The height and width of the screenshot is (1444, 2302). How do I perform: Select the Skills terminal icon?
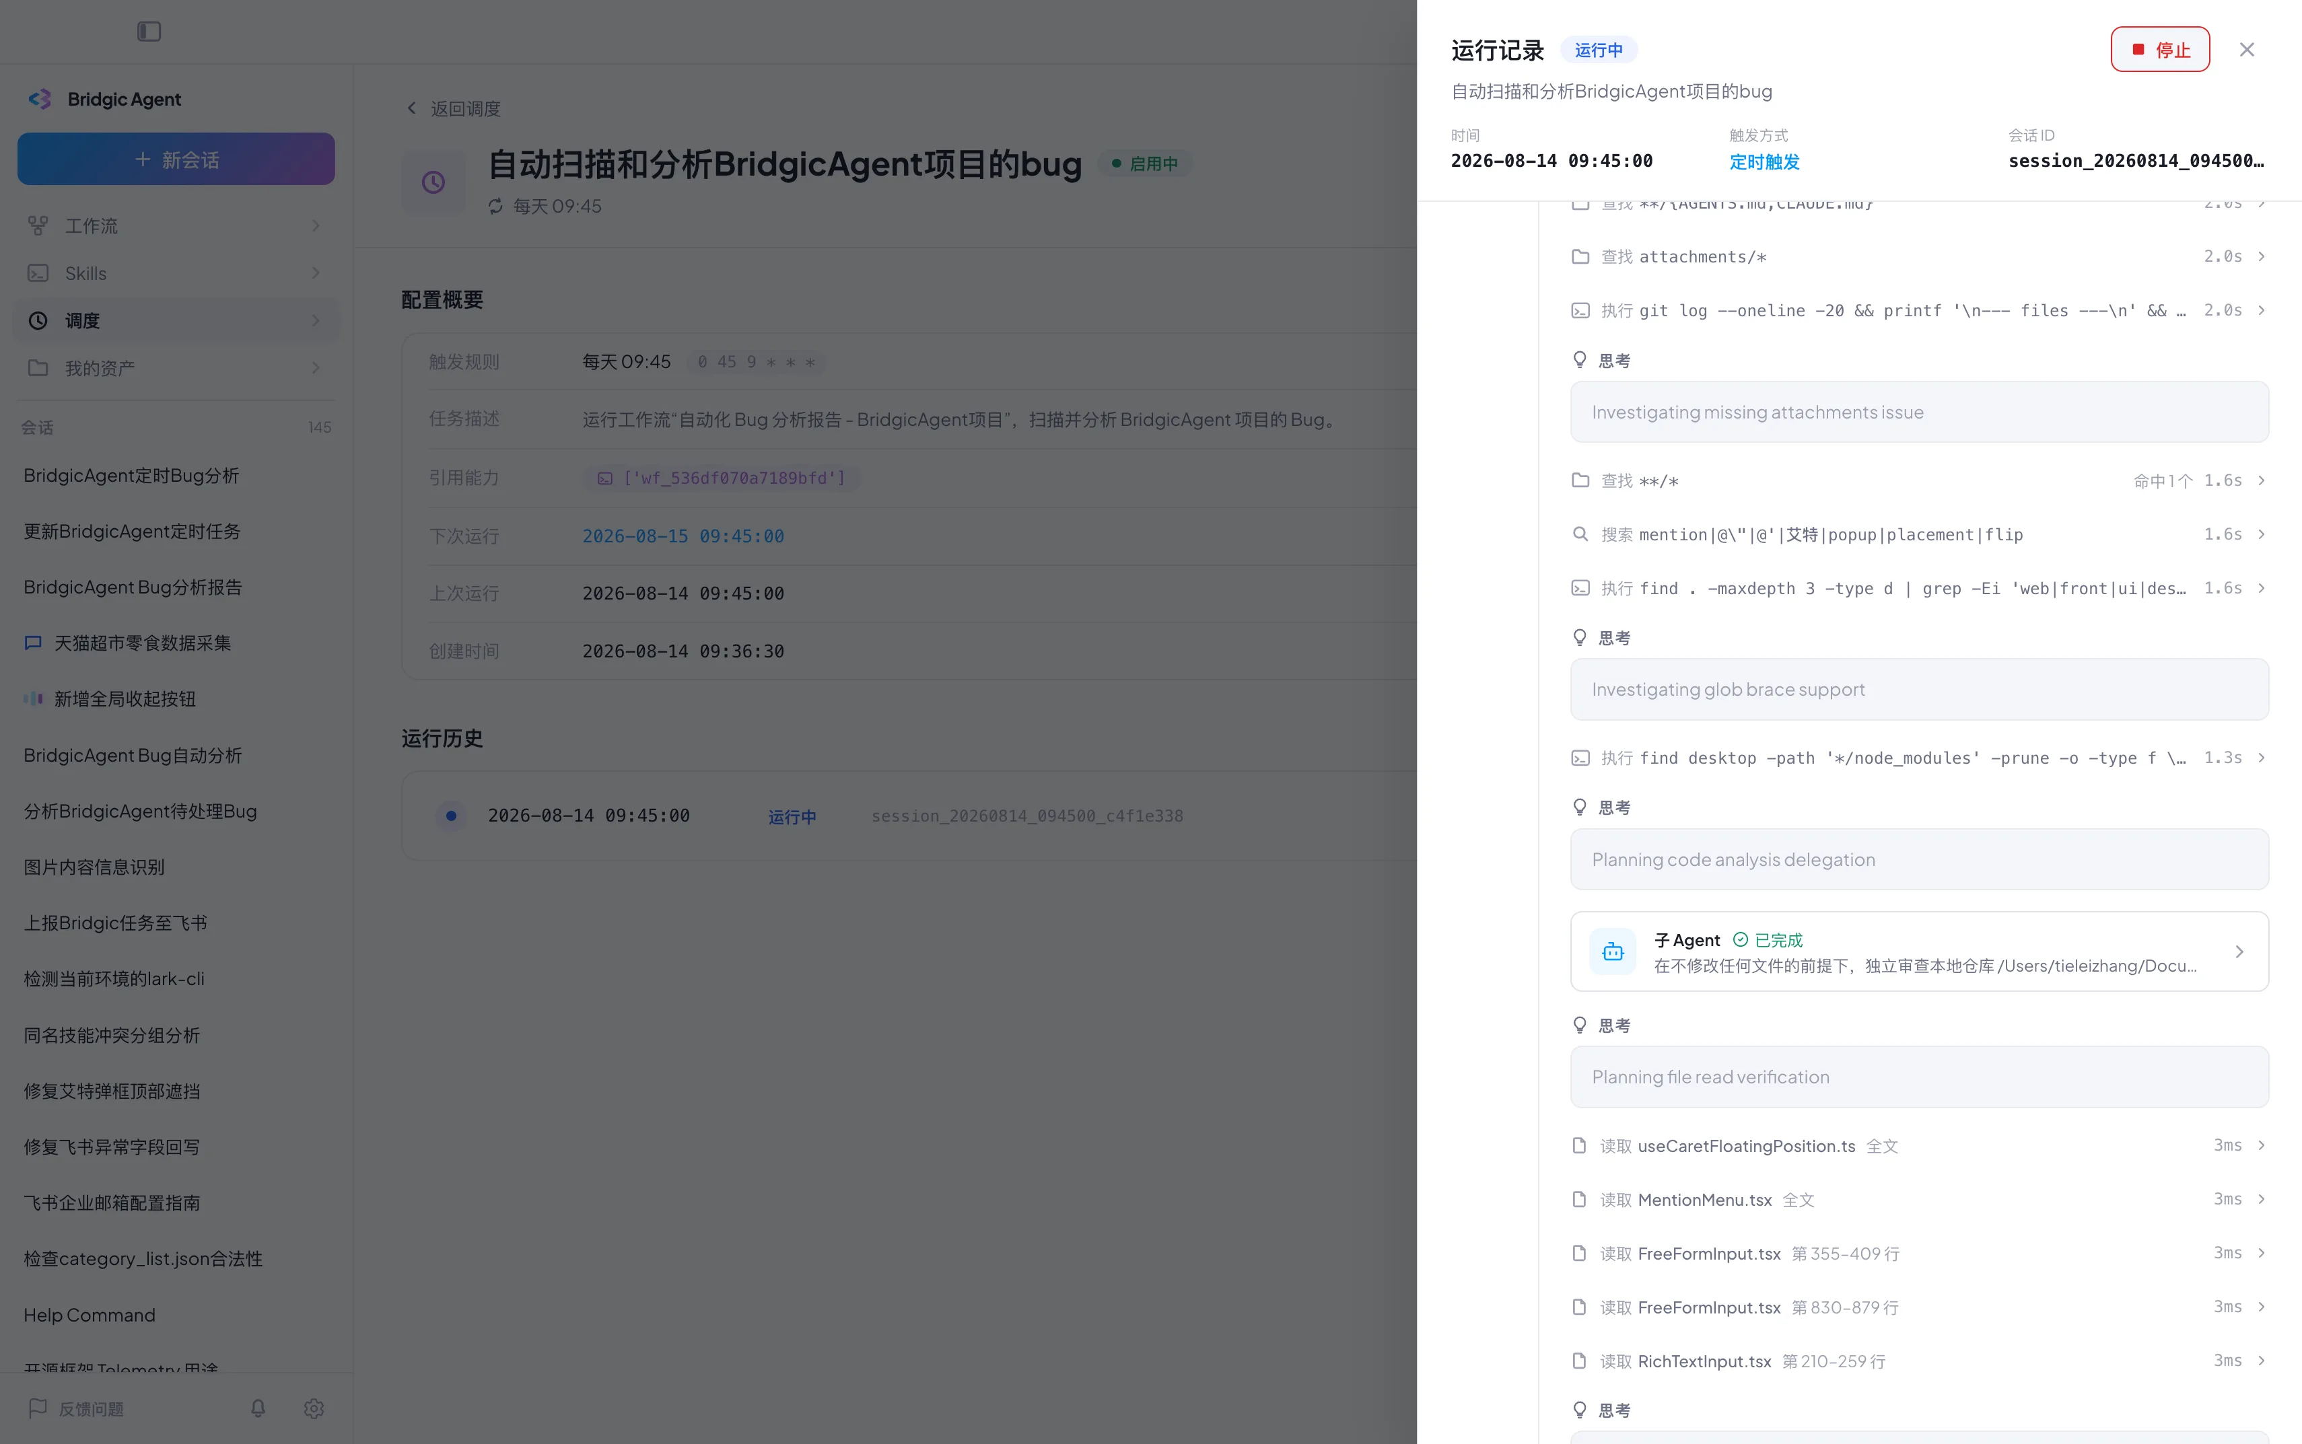pyautogui.click(x=38, y=273)
